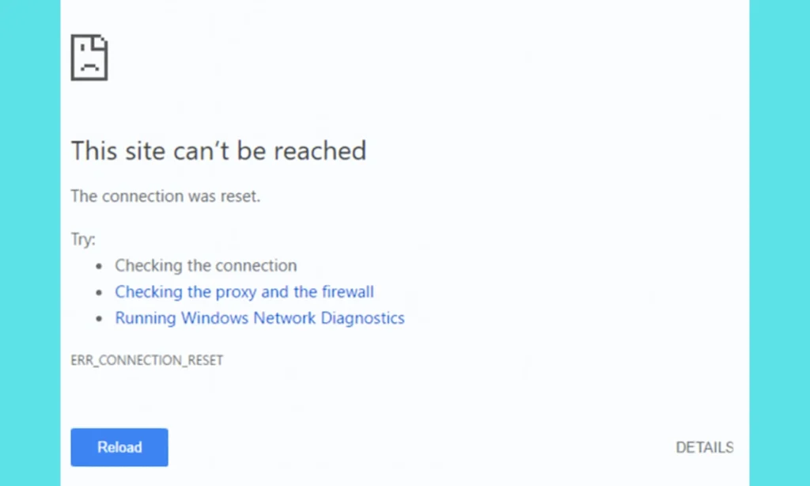Click the bullet beside the proxy suggestion
This screenshot has width=810, height=486.
[x=99, y=291]
